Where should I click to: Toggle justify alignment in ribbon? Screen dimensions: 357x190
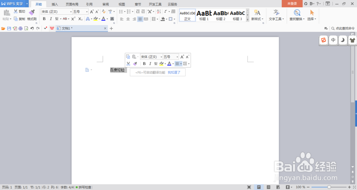[x=140, y=19]
